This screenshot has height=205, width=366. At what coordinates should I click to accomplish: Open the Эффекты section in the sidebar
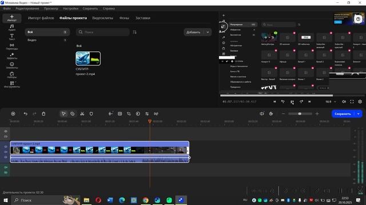point(12,56)
